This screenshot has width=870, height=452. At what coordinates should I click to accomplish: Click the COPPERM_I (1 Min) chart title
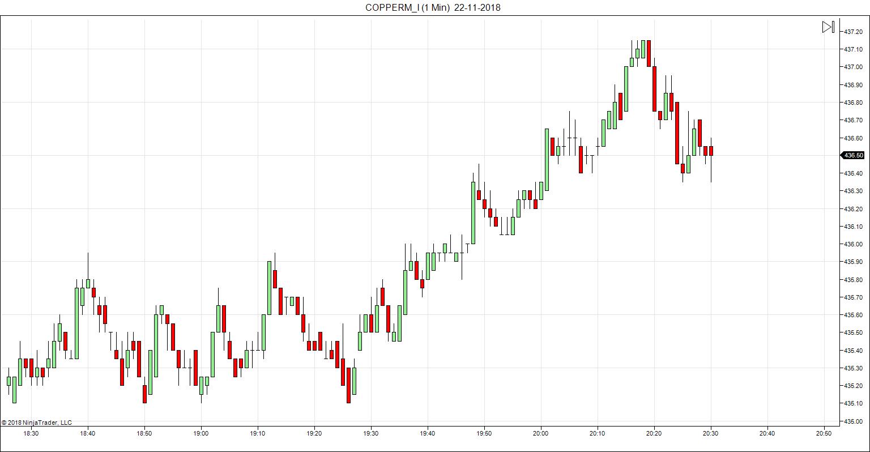433,7
